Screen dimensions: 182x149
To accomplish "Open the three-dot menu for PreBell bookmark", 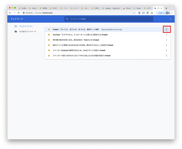I will (x=166, y=30).
